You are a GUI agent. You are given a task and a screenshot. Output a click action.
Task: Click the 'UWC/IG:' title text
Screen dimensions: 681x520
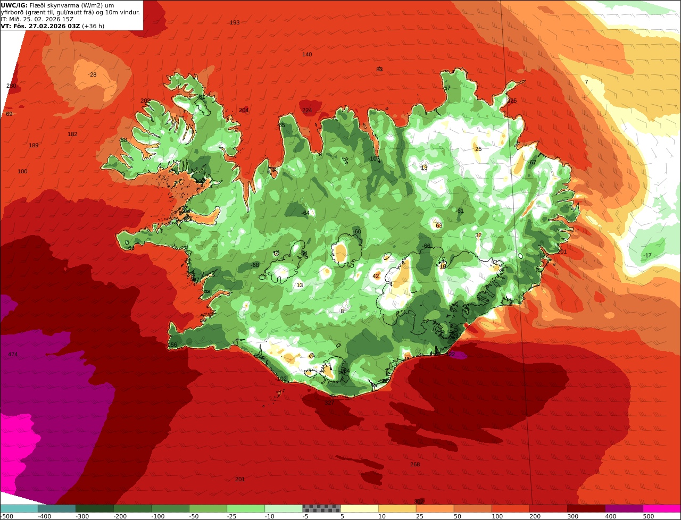coord(14,5)
